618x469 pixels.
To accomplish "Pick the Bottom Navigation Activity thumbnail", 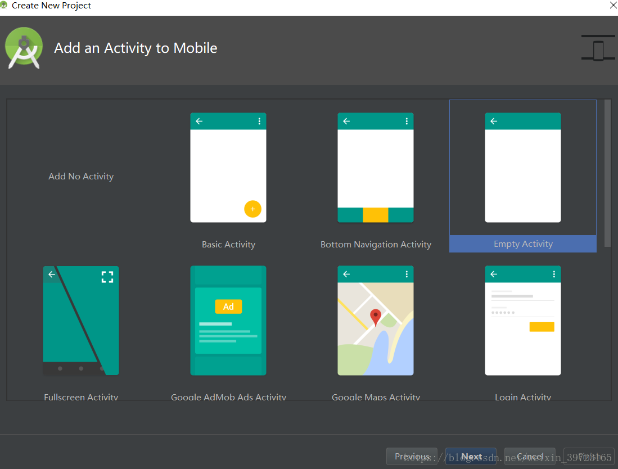I will pos(376,168).
